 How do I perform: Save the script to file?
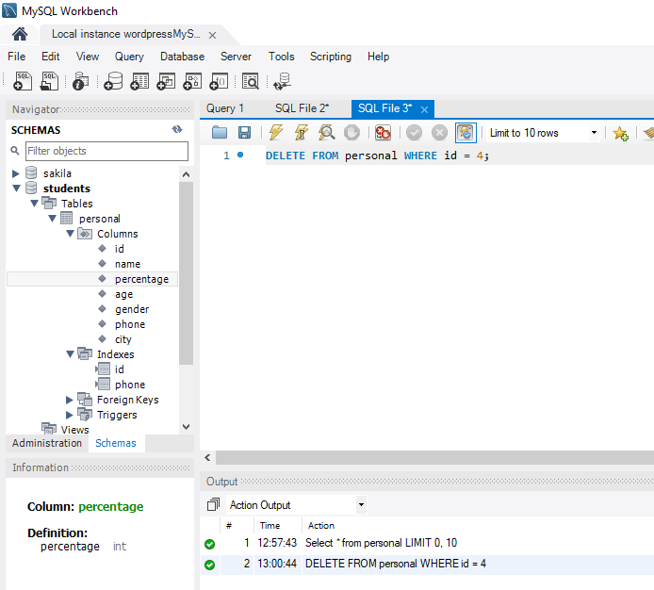pyautogui.click(x=244, y=133)
